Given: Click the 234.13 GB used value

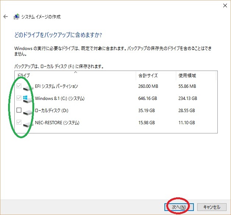Looking at the screenshot, I should click(x=188, y=98).
